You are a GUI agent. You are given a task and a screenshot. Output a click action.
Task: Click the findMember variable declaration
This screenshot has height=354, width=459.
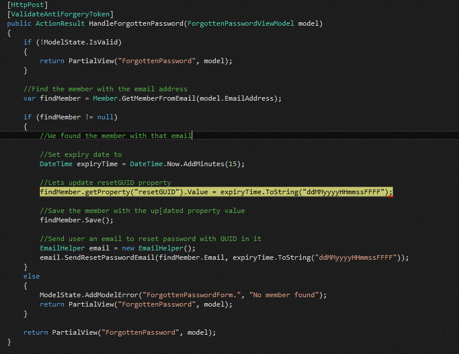coord(60,98)
